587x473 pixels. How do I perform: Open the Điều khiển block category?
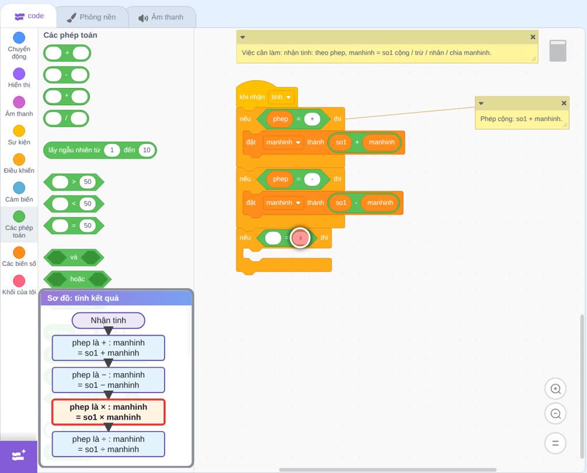coord(19,164)
